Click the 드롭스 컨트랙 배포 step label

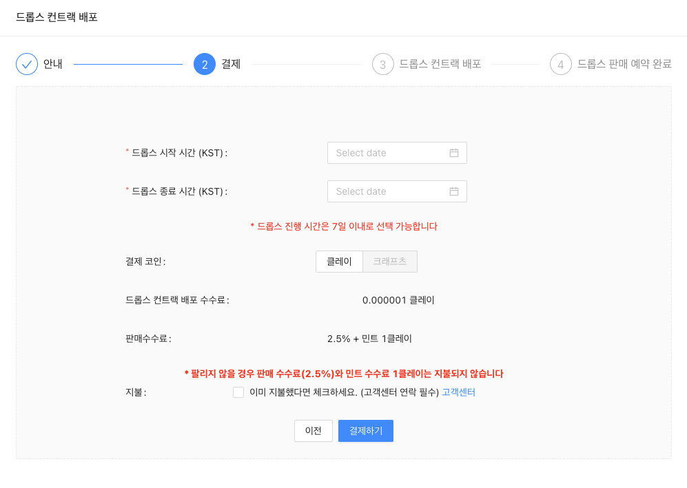(x=440, y=64)
